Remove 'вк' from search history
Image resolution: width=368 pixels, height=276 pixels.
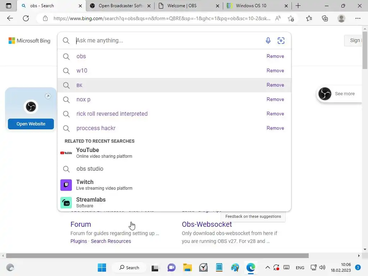tap(275, 85)
